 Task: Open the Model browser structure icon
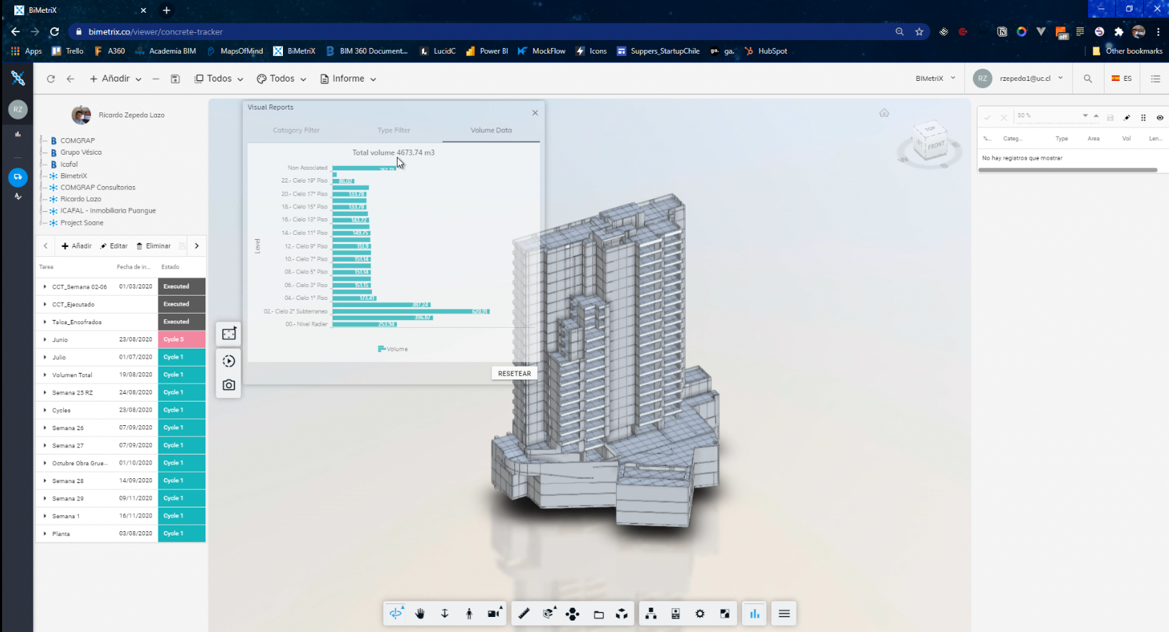coord(651,613)
